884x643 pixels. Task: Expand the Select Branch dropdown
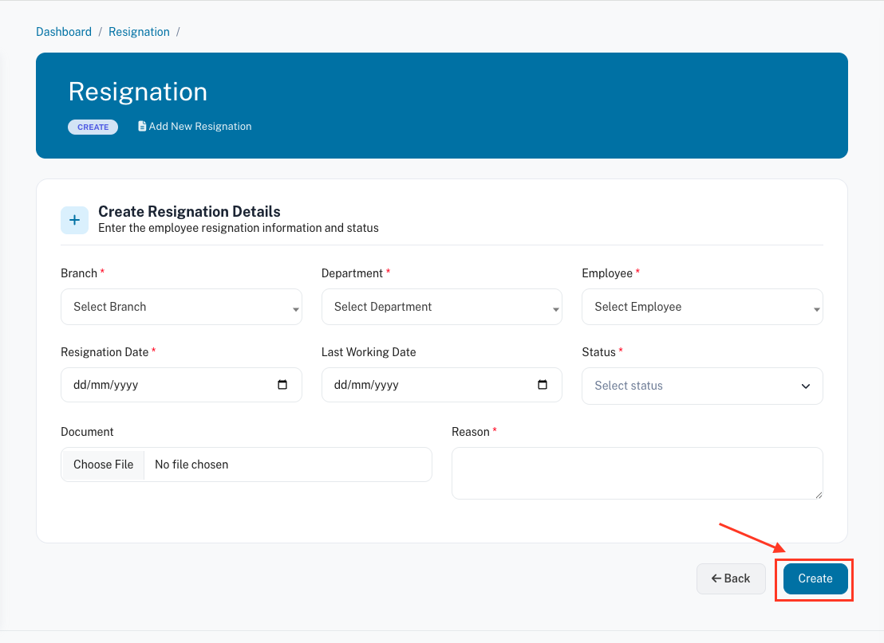click(181, 307)
